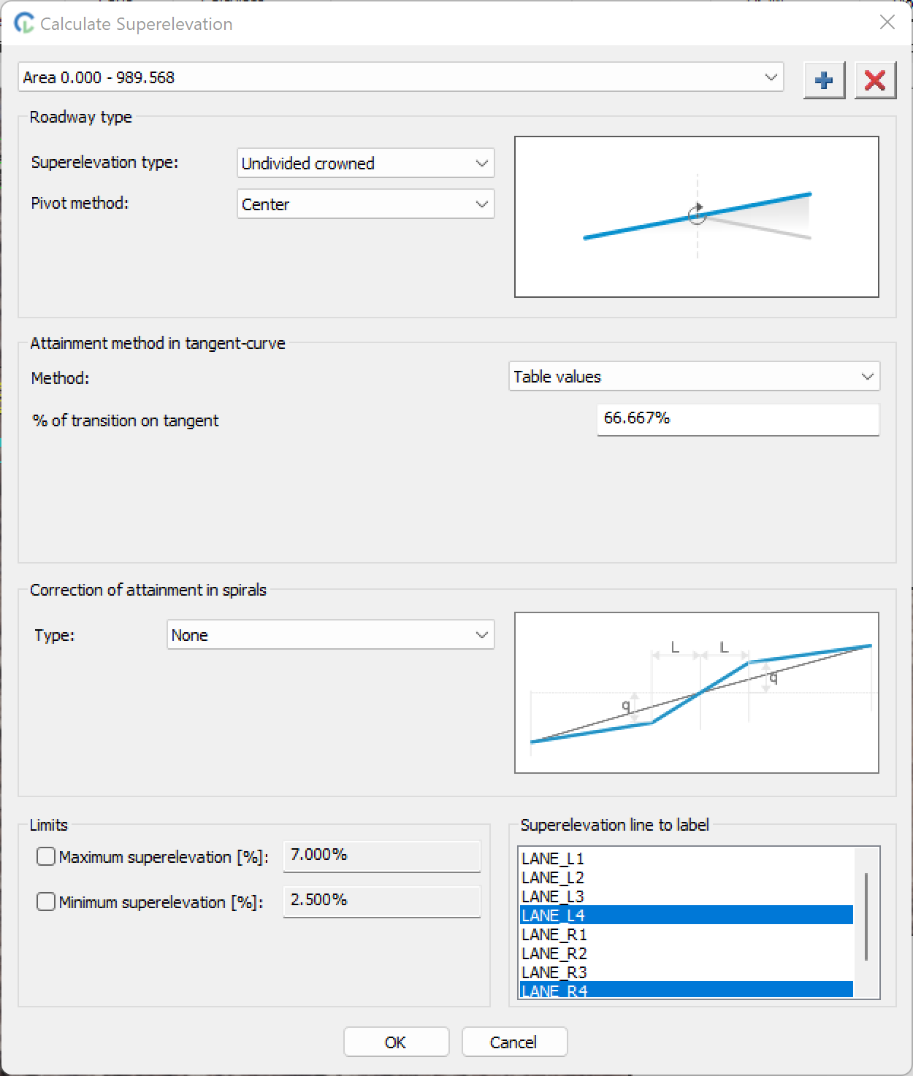Close the Calculate Superelevation dialog
This screenshot has width=913, height=1076.
click(x=887, y=23)
